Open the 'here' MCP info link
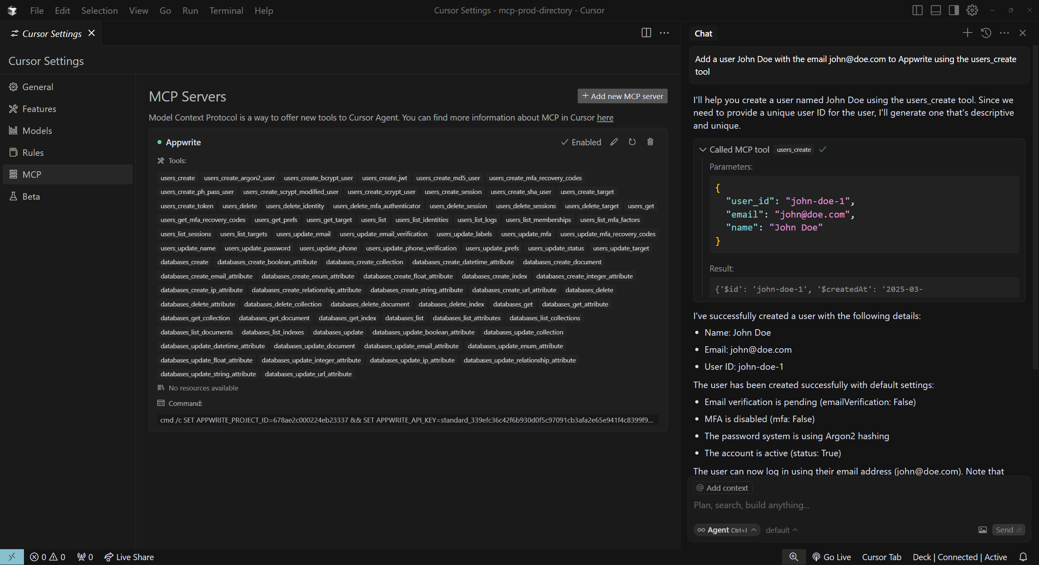 [x=605, y=118]
